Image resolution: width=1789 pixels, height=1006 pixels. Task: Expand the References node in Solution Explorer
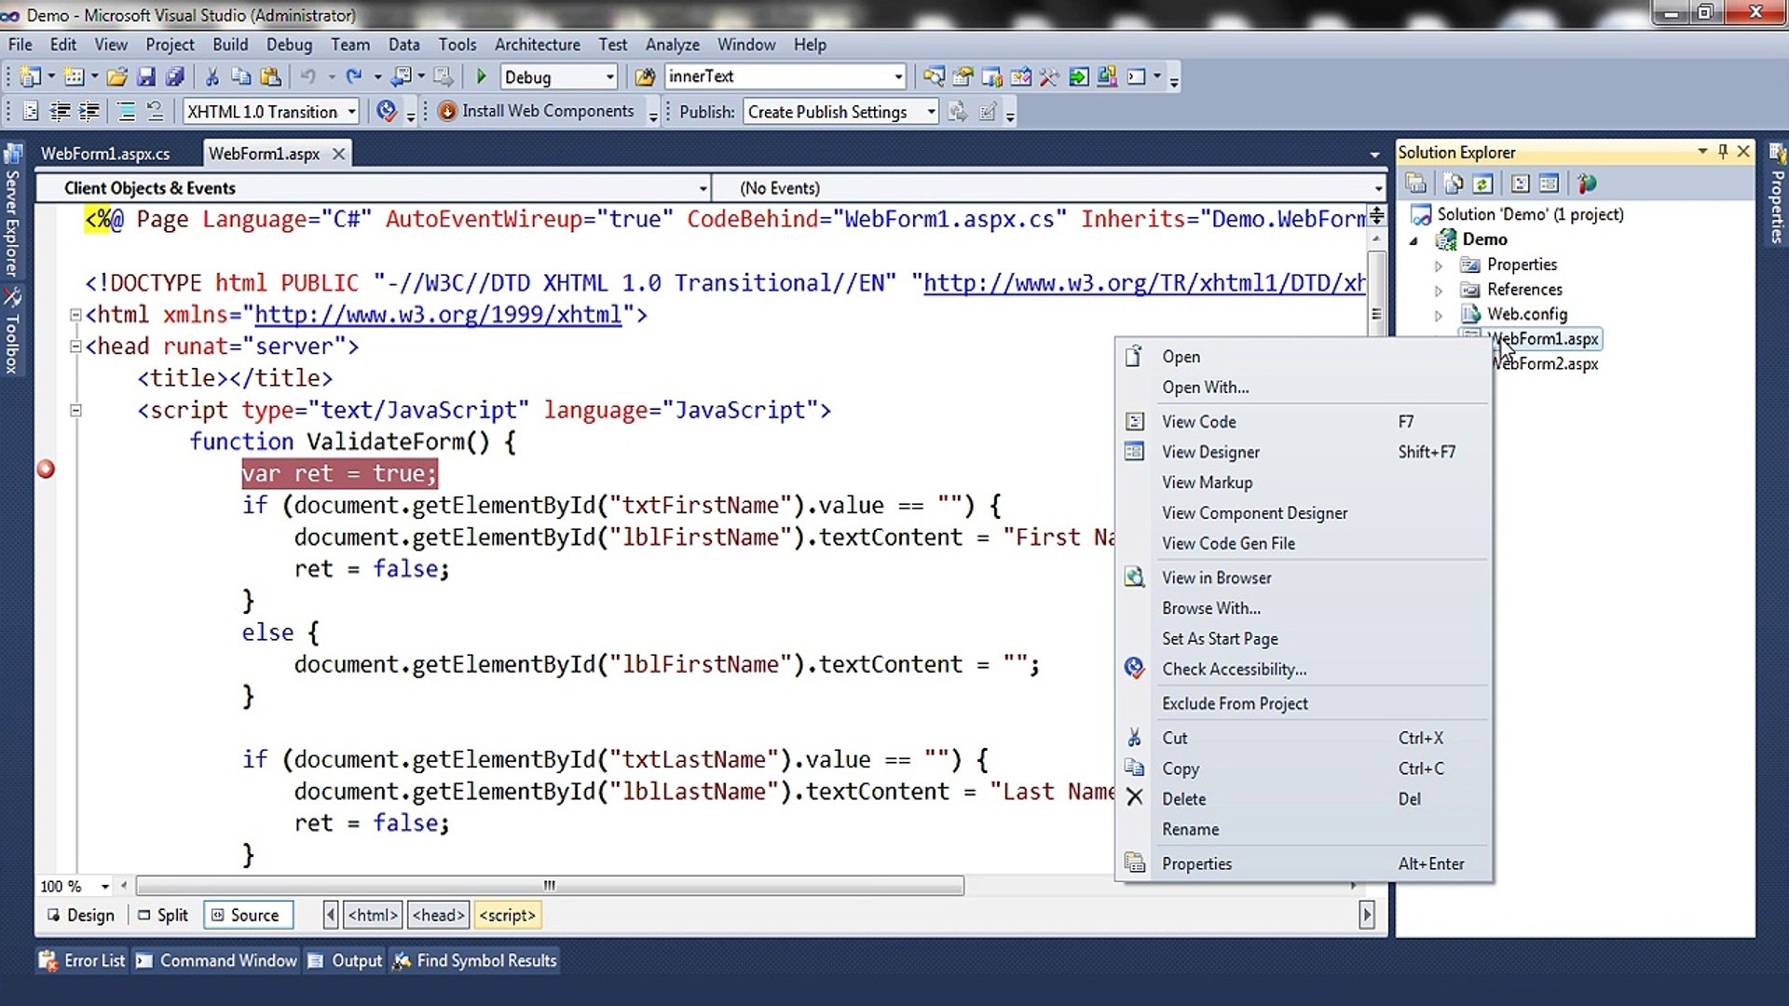1439,290
